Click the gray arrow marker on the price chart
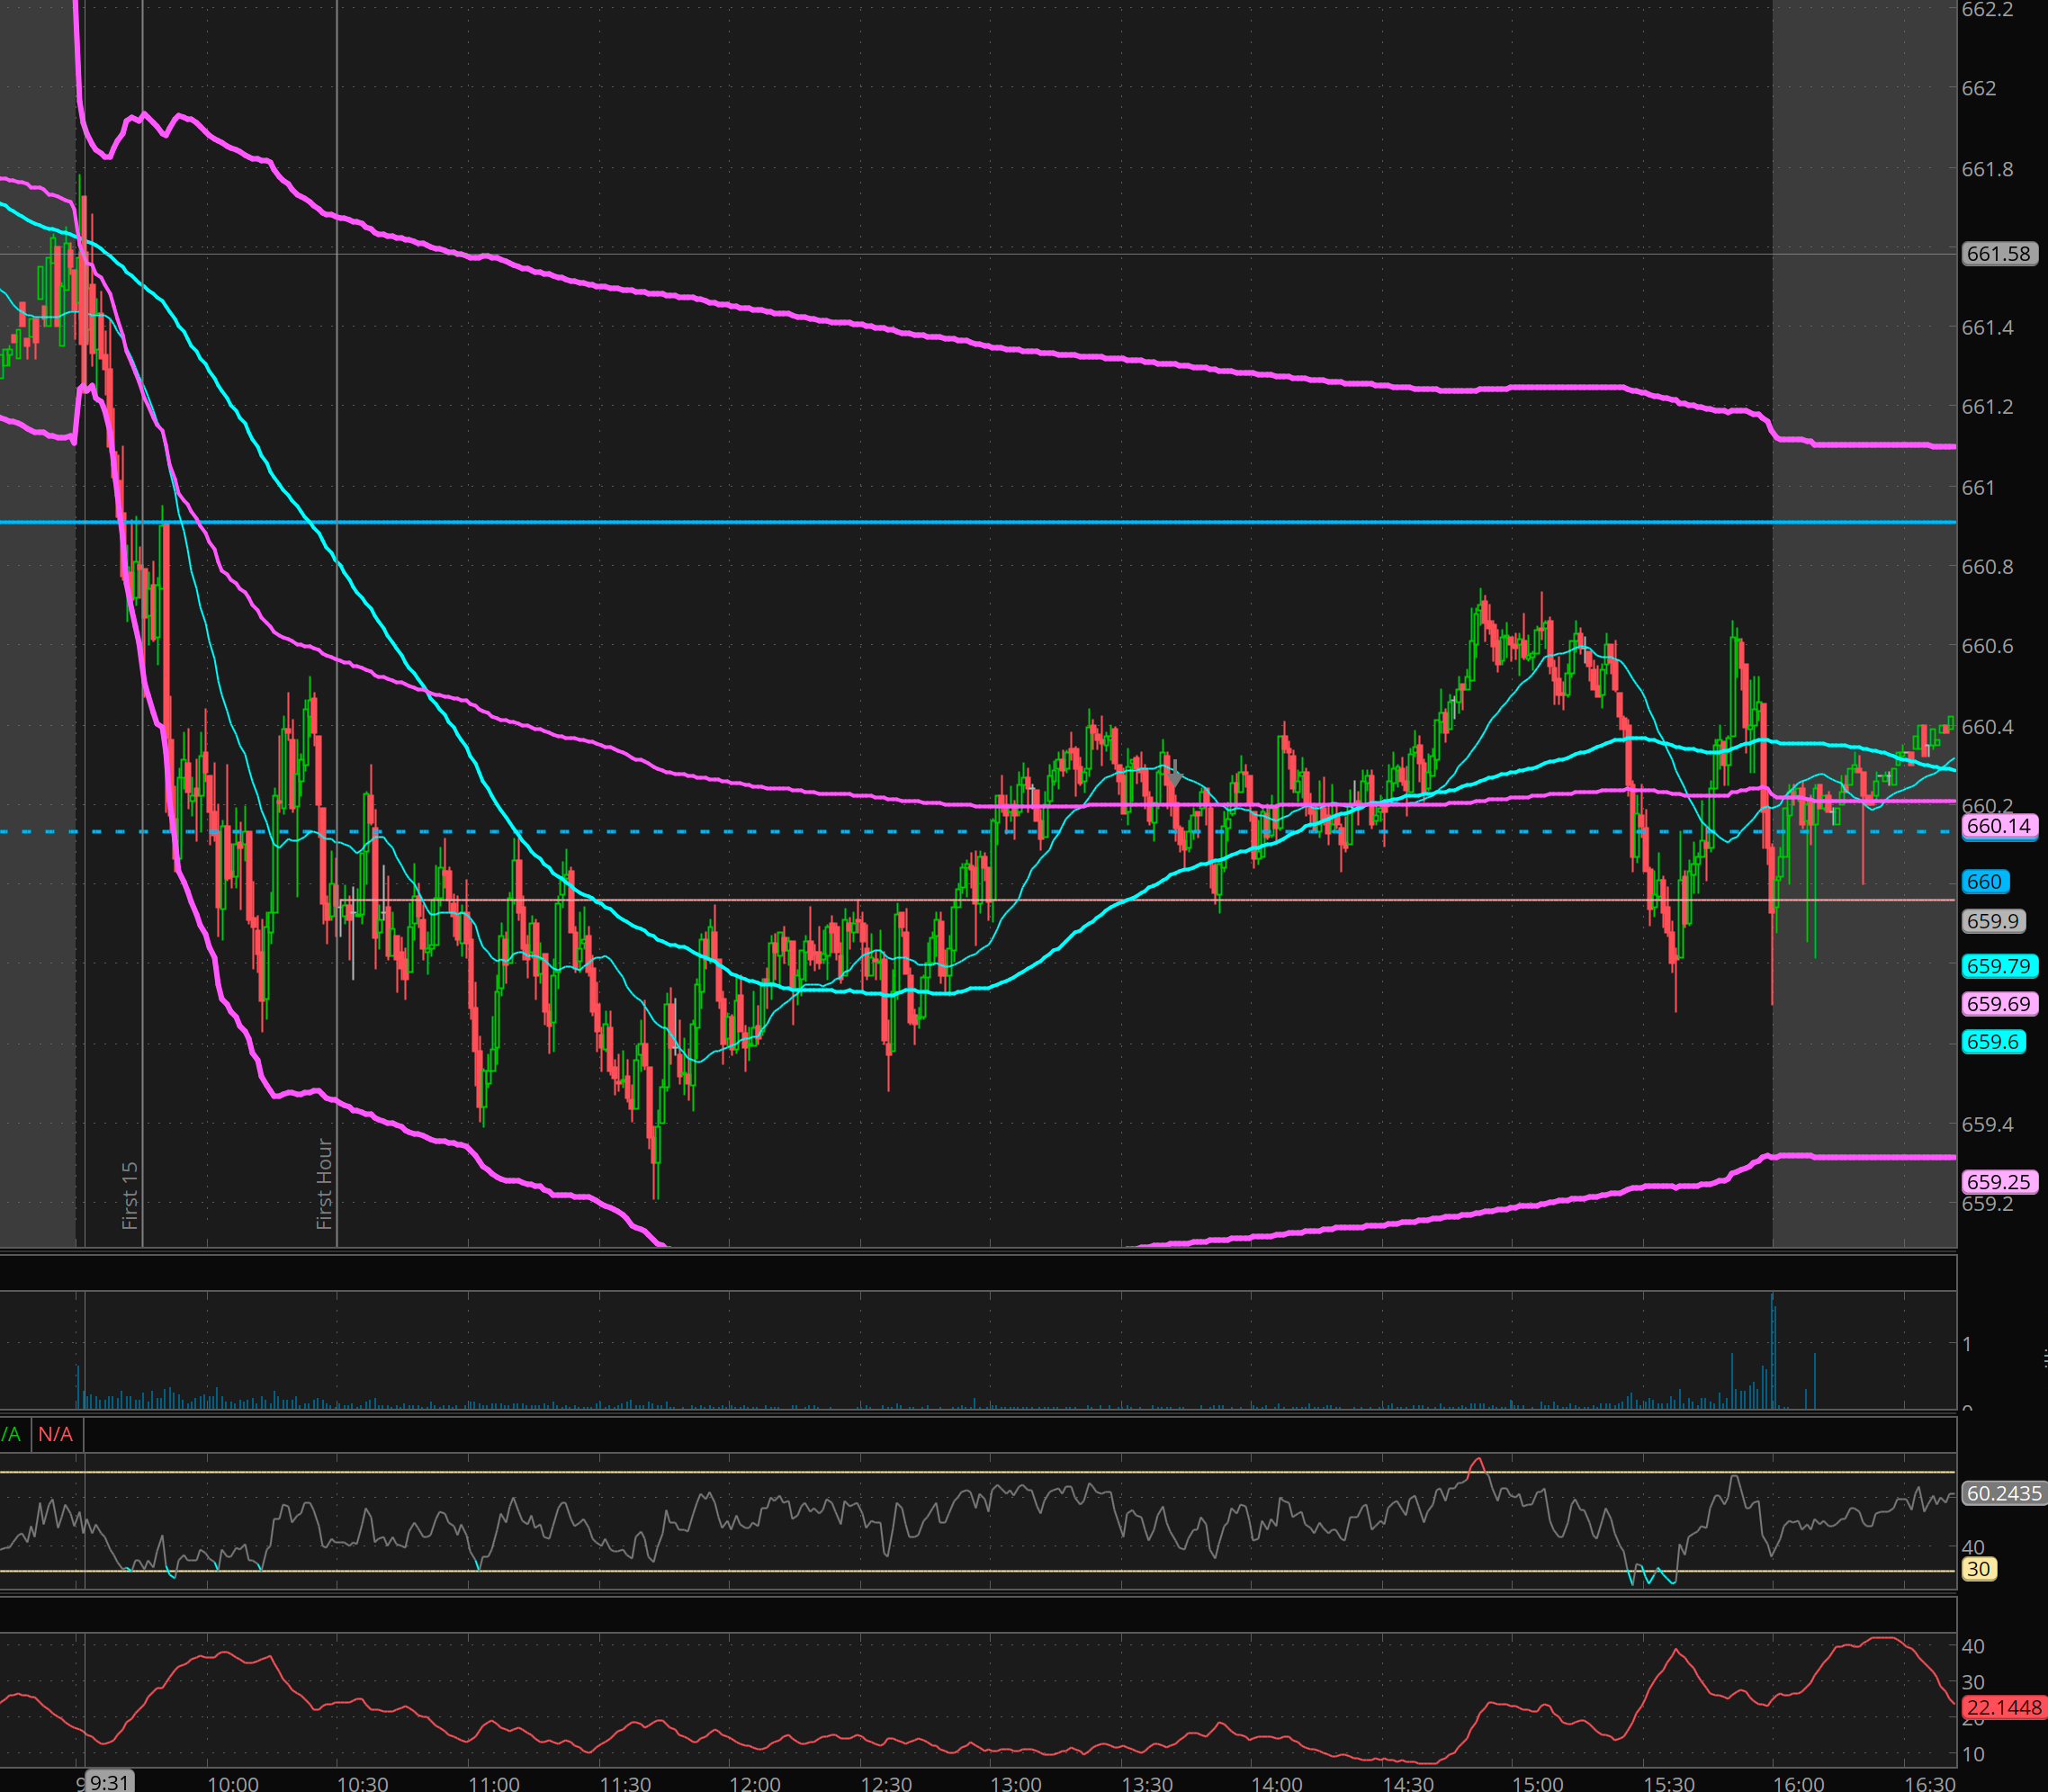Viewport: 2048px width, 1792px height. click(1174, 777)
